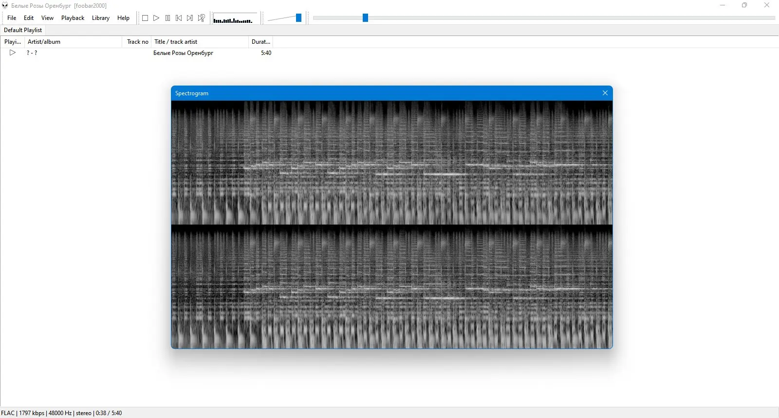Select the Default Playlist tab
This screenshot has width=779, height=418.
23,30
